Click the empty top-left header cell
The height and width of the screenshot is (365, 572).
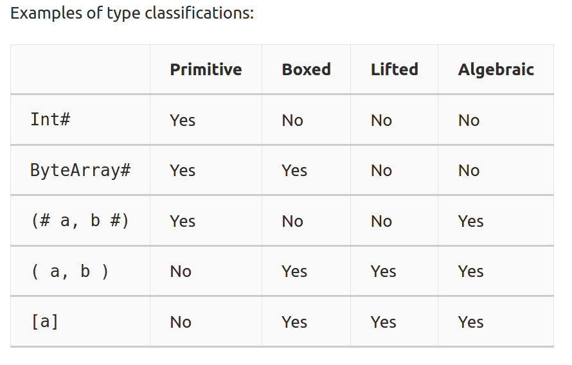80,69
